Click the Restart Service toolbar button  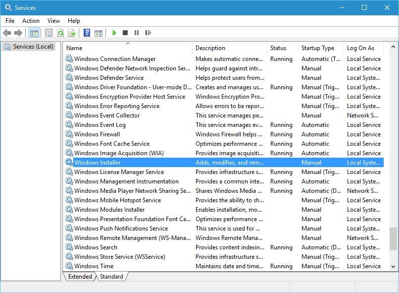click(148, 33)
